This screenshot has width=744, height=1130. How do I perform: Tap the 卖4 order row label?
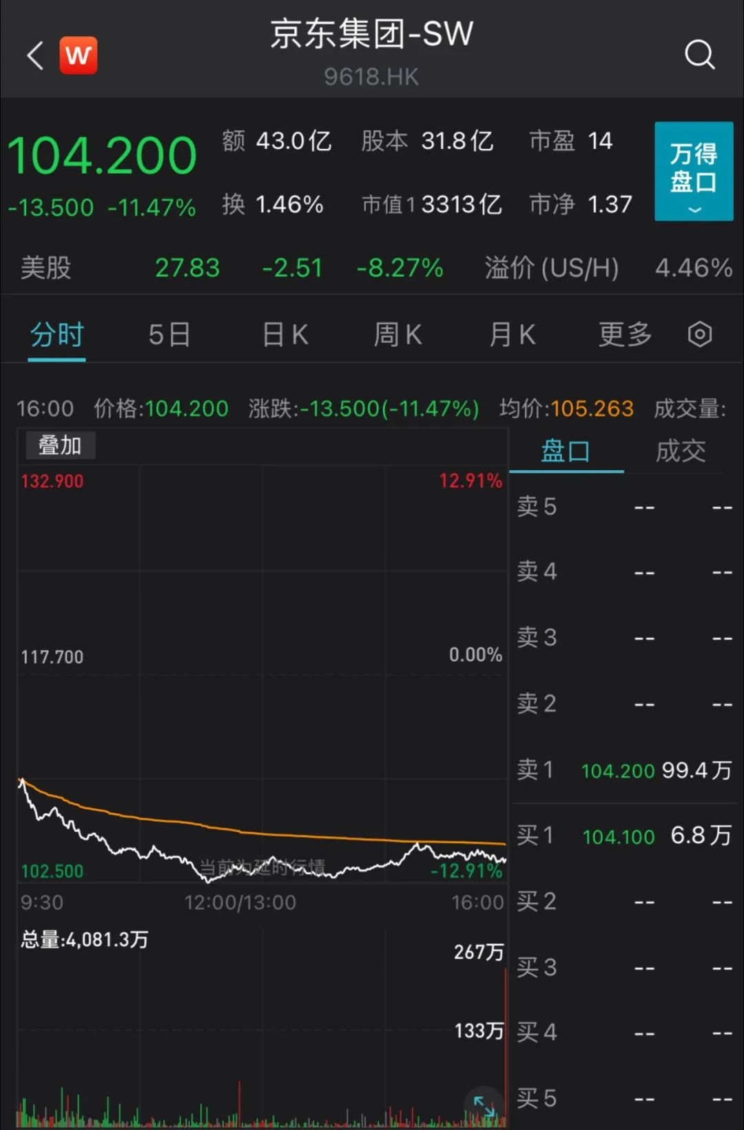point(537,572)
